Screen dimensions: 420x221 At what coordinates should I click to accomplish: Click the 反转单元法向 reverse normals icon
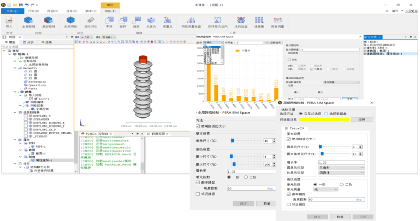point(217,21)
